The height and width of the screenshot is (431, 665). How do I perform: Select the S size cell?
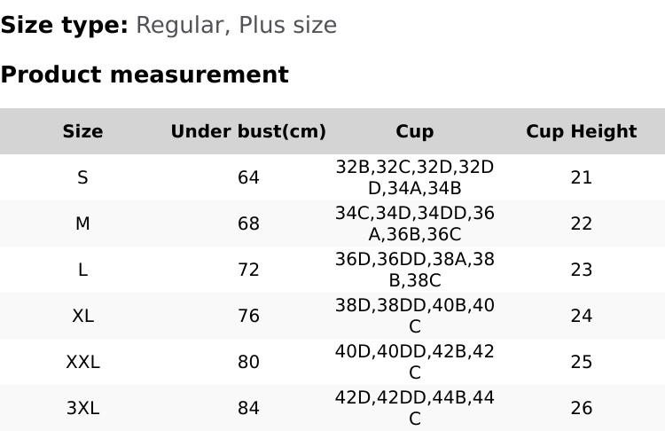pos(82,177)
